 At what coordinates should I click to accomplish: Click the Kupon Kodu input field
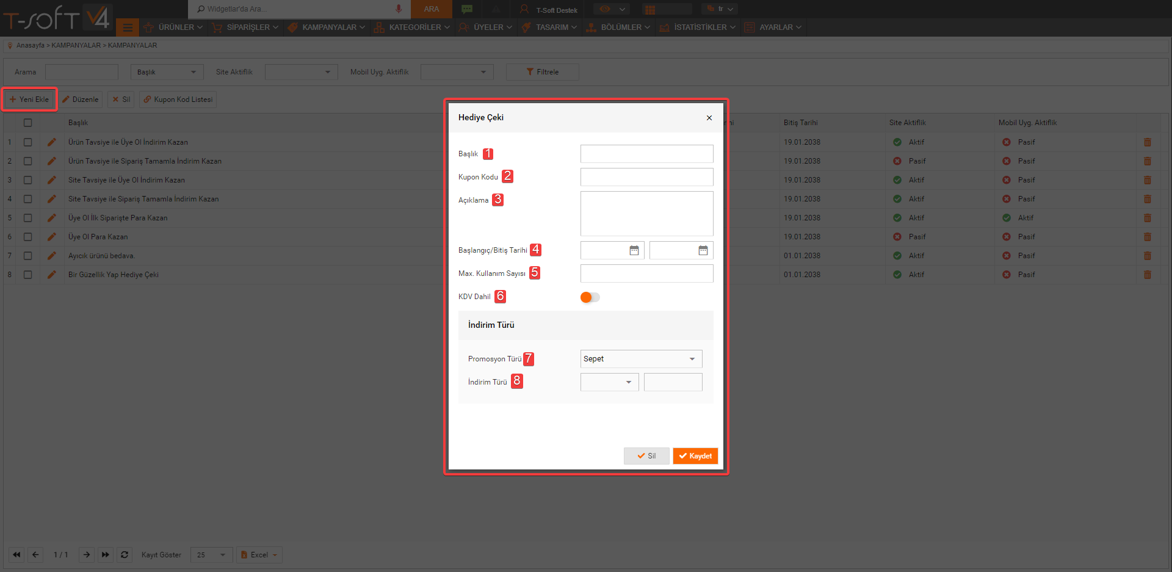pos(647,177)
